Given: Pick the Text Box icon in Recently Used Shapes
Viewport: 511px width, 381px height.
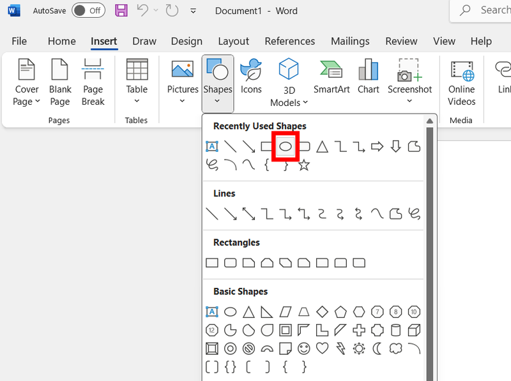Looking at the screenshot, I should [212, 147].
